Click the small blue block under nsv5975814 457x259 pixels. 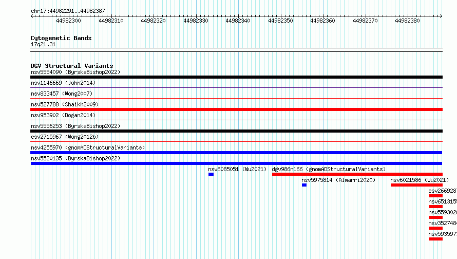304,185
